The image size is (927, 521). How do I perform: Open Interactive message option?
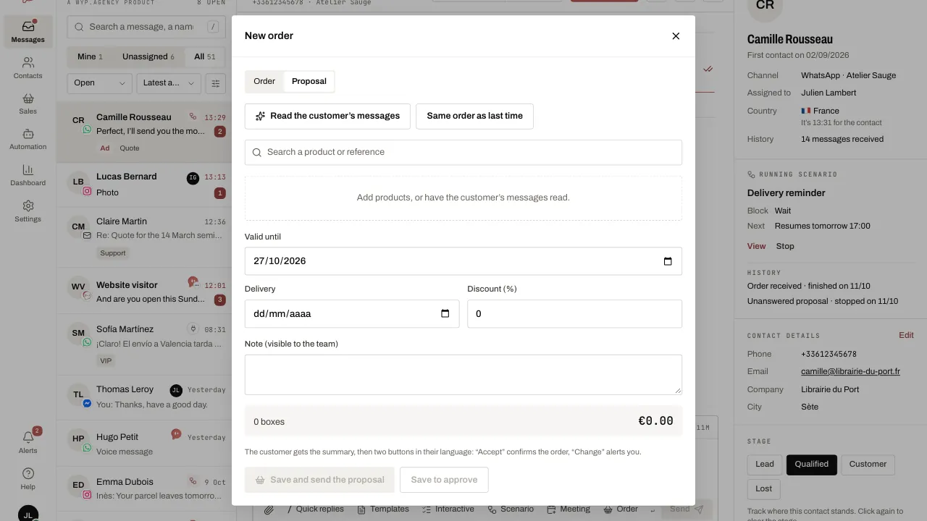448,509
